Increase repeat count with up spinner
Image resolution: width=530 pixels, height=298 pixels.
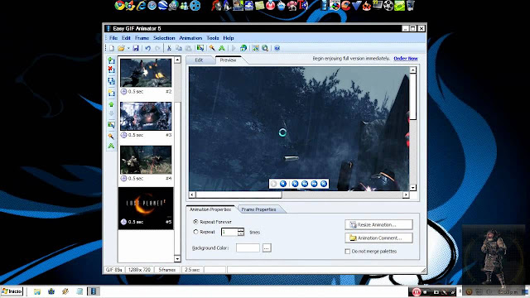[241, 230]
